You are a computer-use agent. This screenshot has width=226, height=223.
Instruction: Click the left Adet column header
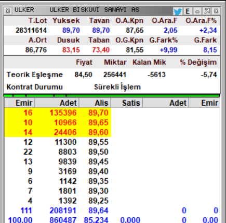click(57, 103)
